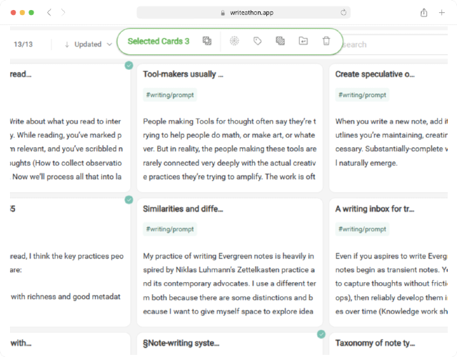
Task: Open the §Note-writing syste… card title
Action: coord(181,343)
